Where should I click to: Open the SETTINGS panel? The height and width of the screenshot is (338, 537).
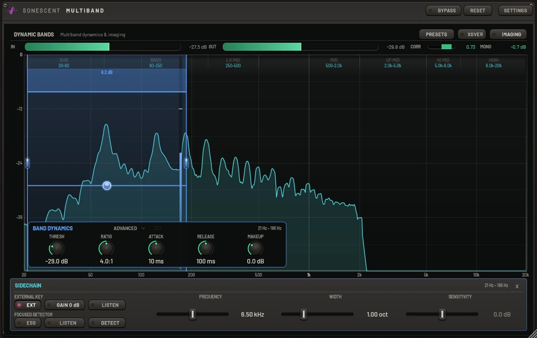(515, 10)
